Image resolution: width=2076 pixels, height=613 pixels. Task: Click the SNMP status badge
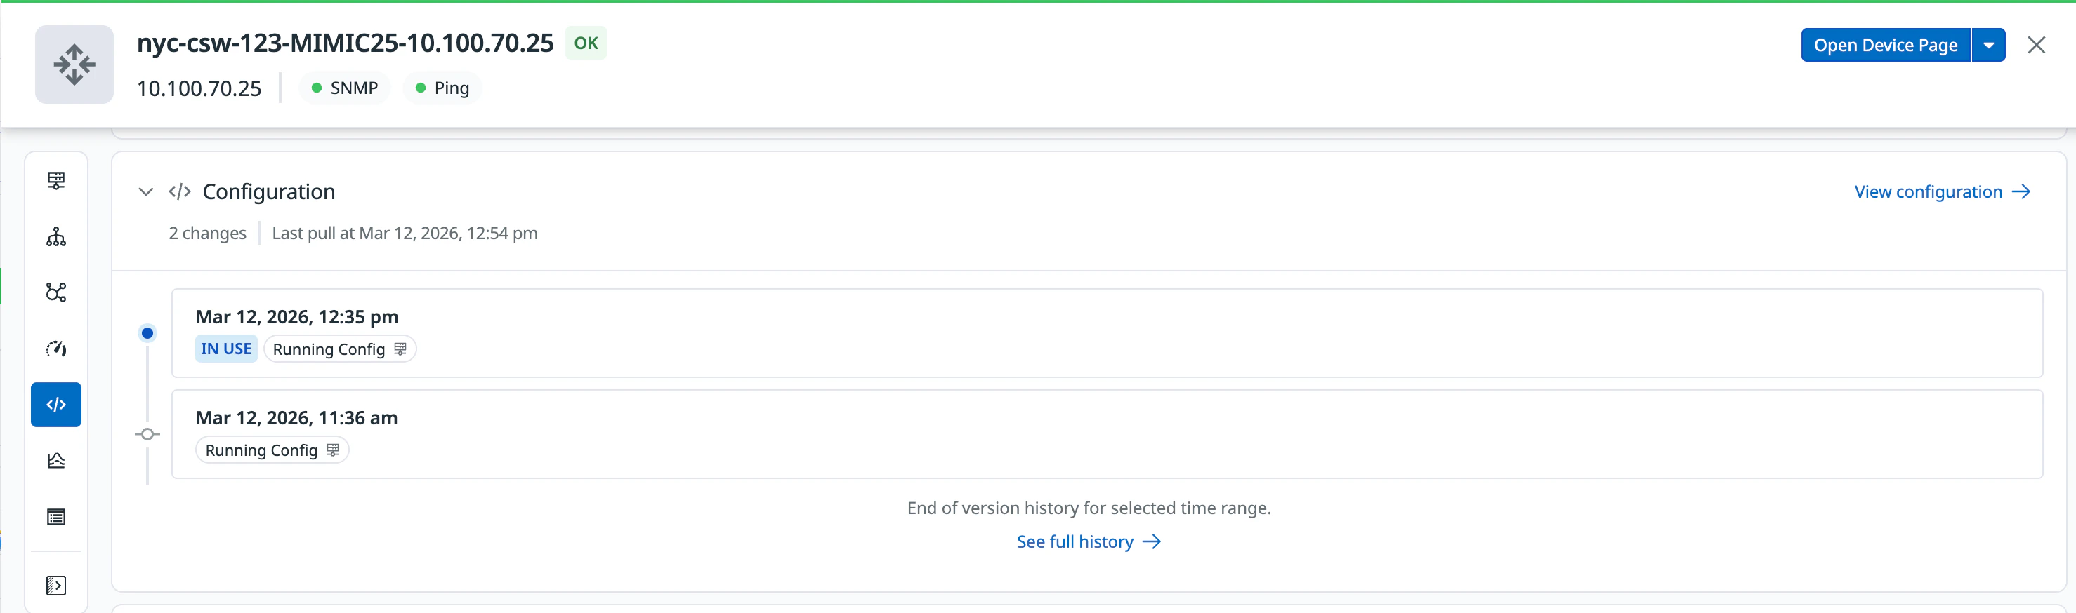click(345, 88)
